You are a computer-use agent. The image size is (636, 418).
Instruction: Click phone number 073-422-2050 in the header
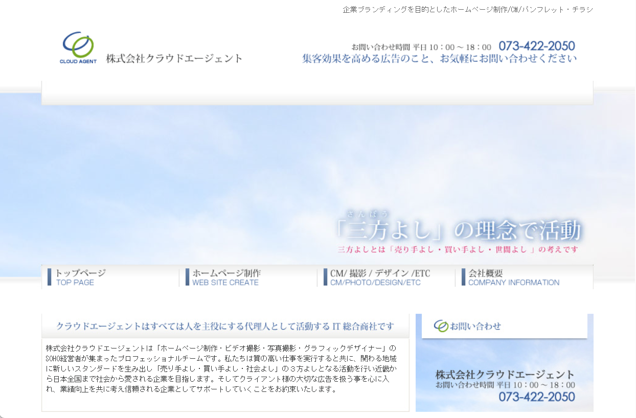[537, 46]
